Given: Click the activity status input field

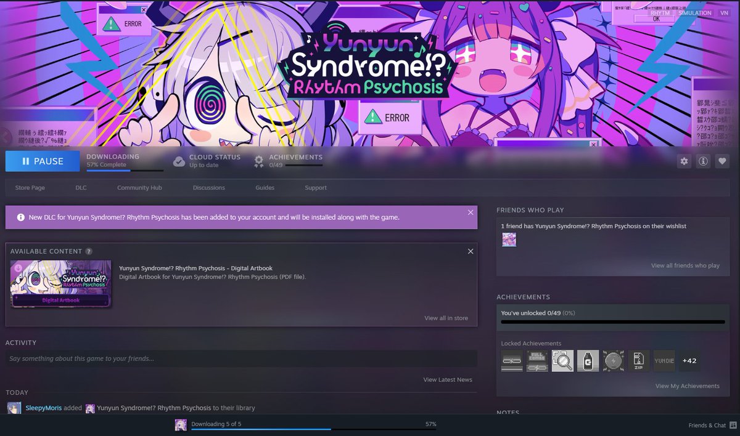Looking at the screenshot, I should [241, 358].
